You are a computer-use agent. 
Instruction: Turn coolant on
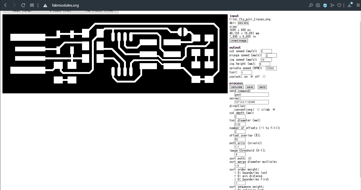tap(252, 77)
